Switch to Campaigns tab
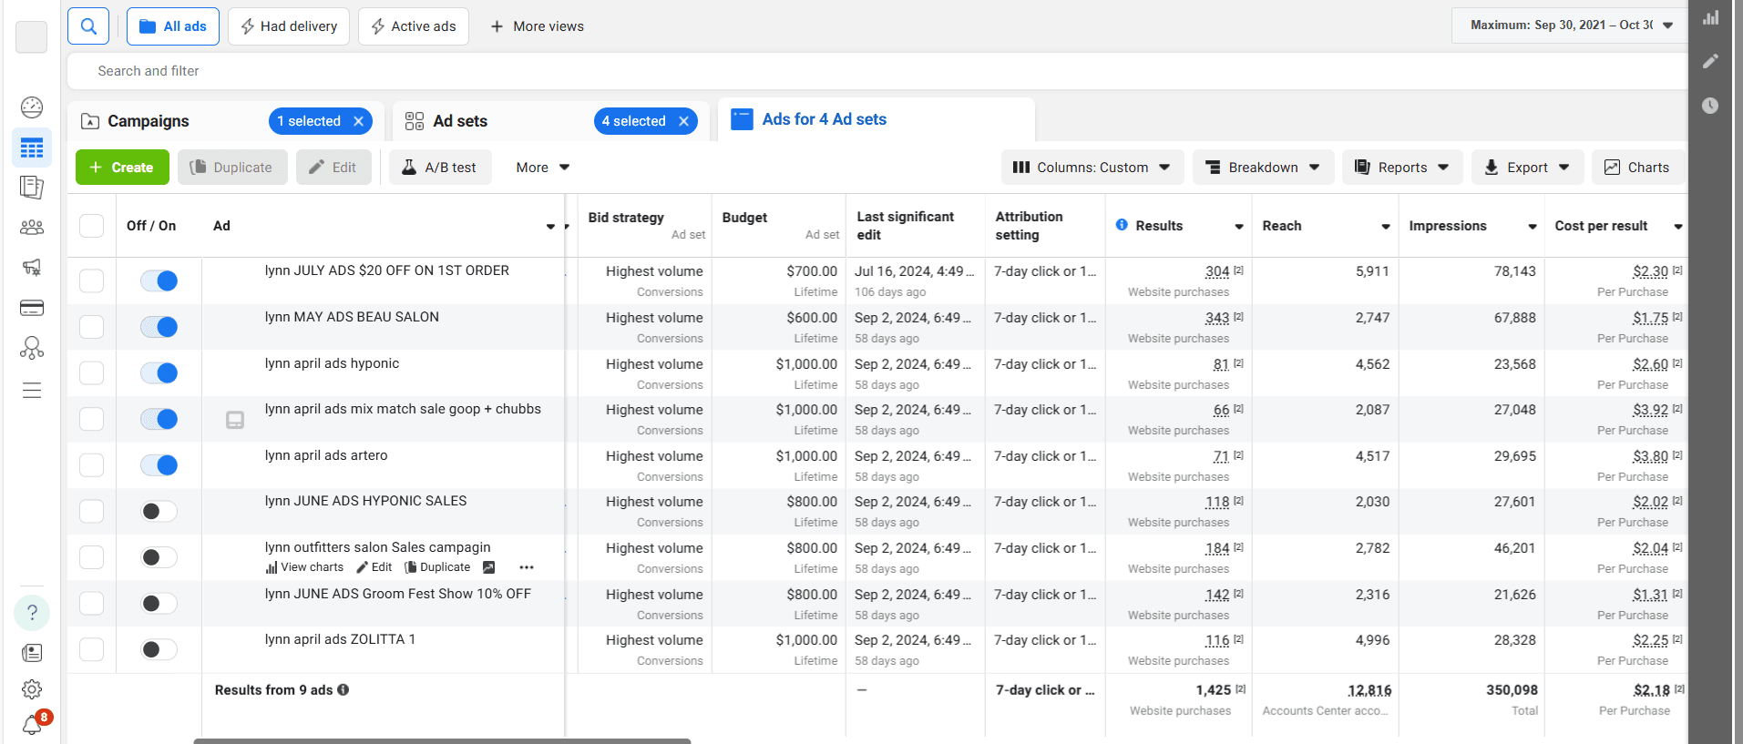The height and width of the screenshot is (744, 1743). coord(227,121)
